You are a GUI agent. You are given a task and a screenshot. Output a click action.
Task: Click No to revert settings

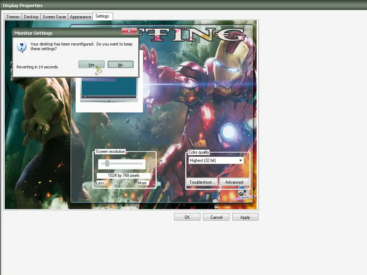[x=120, y=64]
